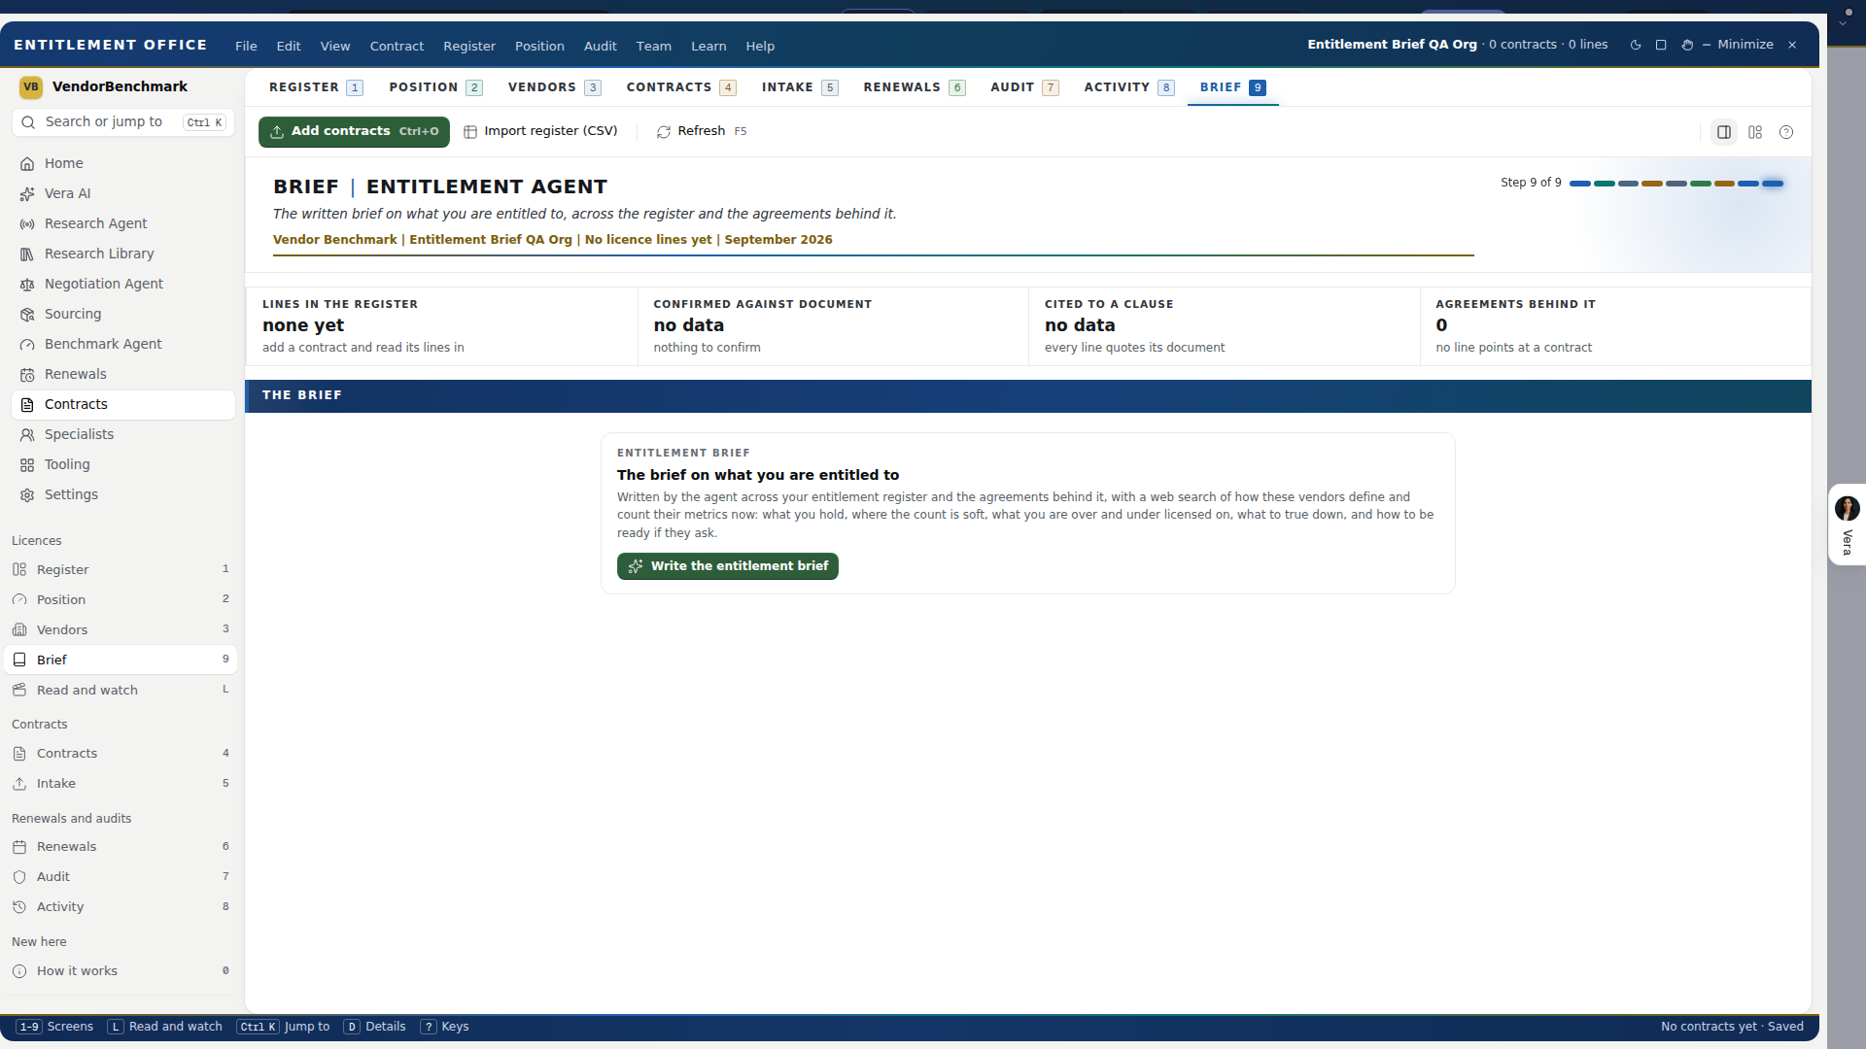The image size is (1866, 1049).
Task: Open How it works
Action: (121, 970)
